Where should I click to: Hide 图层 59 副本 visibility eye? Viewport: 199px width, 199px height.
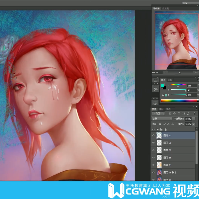click(153, 172)
